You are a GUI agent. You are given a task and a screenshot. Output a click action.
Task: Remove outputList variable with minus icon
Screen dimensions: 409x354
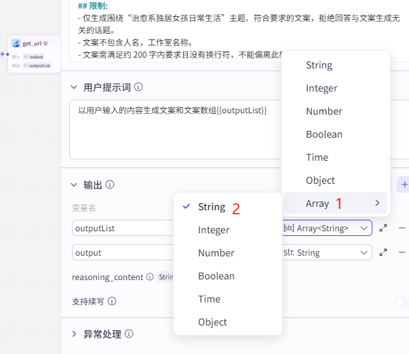[x=402, y=228]
